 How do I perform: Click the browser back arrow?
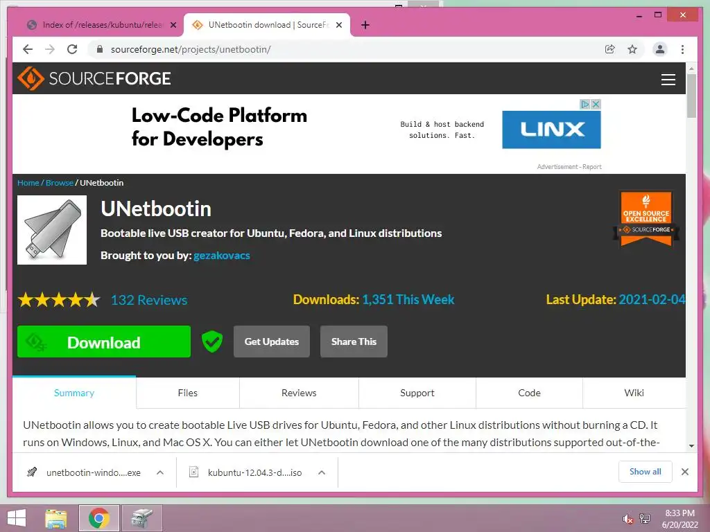[28, 49]
